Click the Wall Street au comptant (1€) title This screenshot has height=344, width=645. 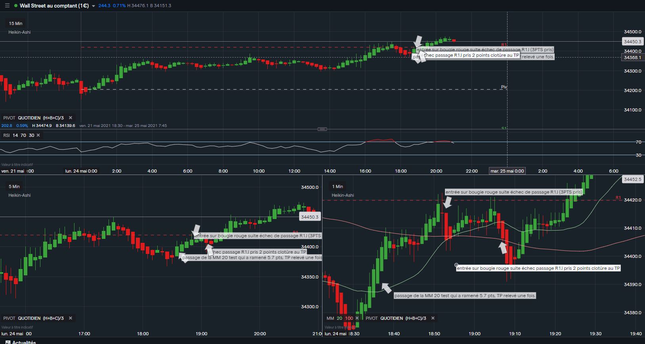point(54,6)
